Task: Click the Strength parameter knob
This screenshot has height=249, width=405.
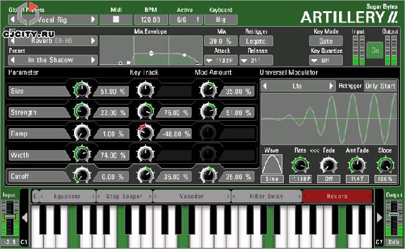Action: (81, 112)
